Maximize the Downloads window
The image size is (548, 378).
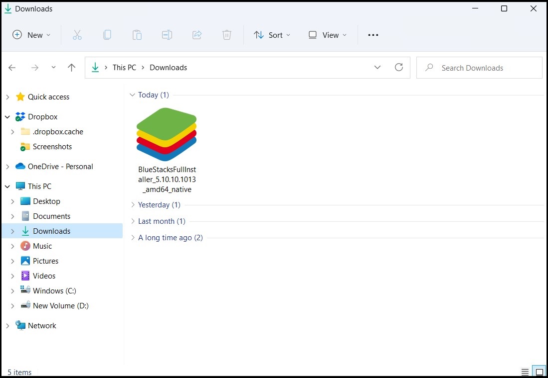(504, 8)
